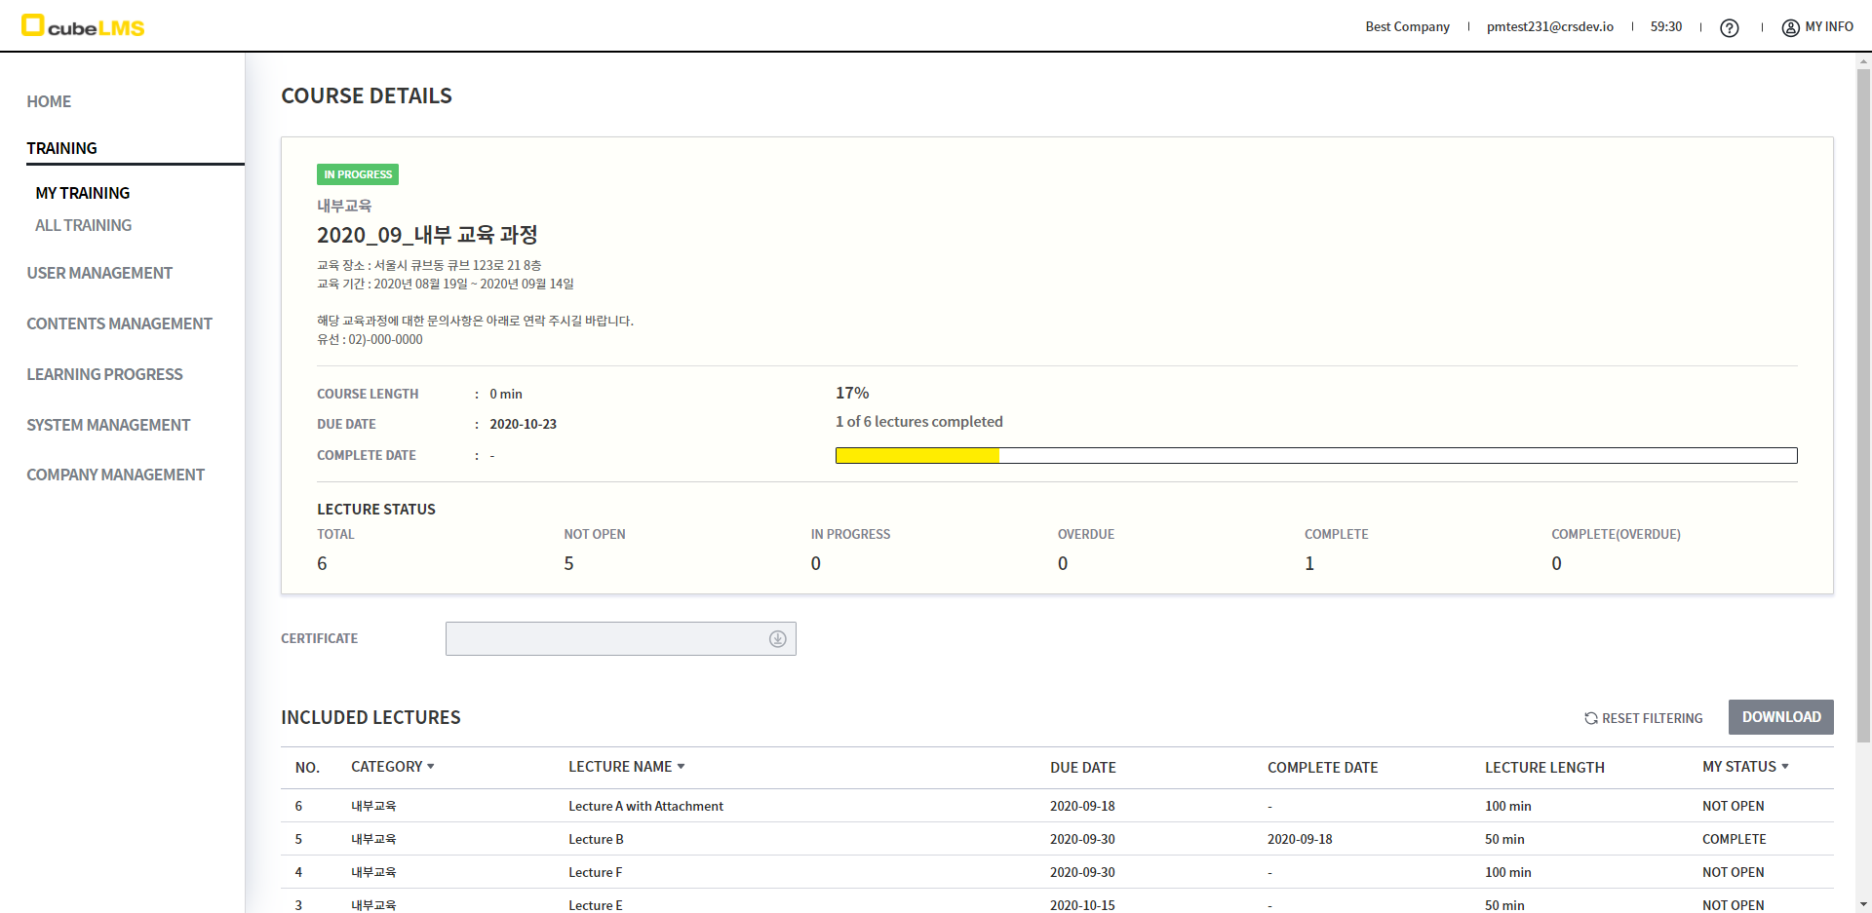Expand the CATEGORY column filter
This screenshot has height=913, width=1872.
click(430, 767)
